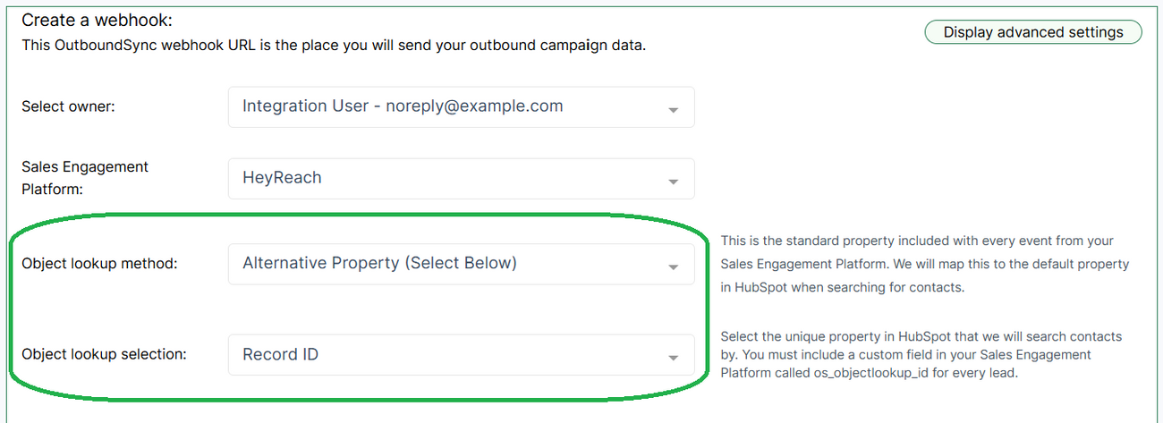The image size is (1163, 423).
Task: Click the OutboundSync webhook URL description text
Action: tap(333, 45)
